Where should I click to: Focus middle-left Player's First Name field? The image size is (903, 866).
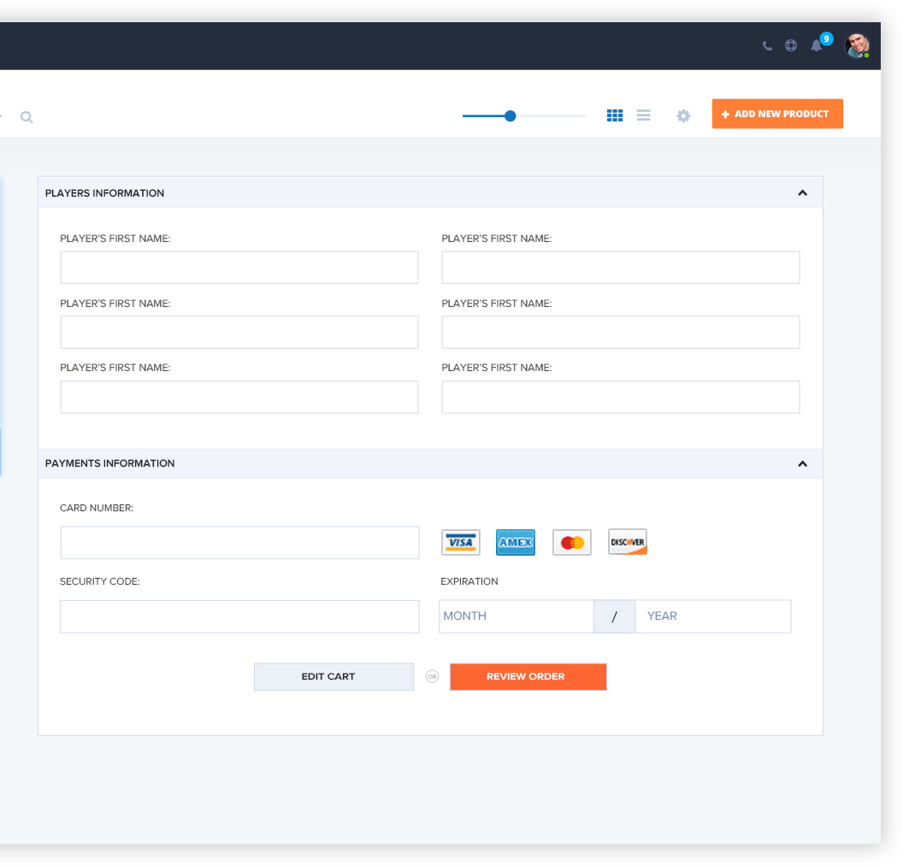tap(239, 333)
